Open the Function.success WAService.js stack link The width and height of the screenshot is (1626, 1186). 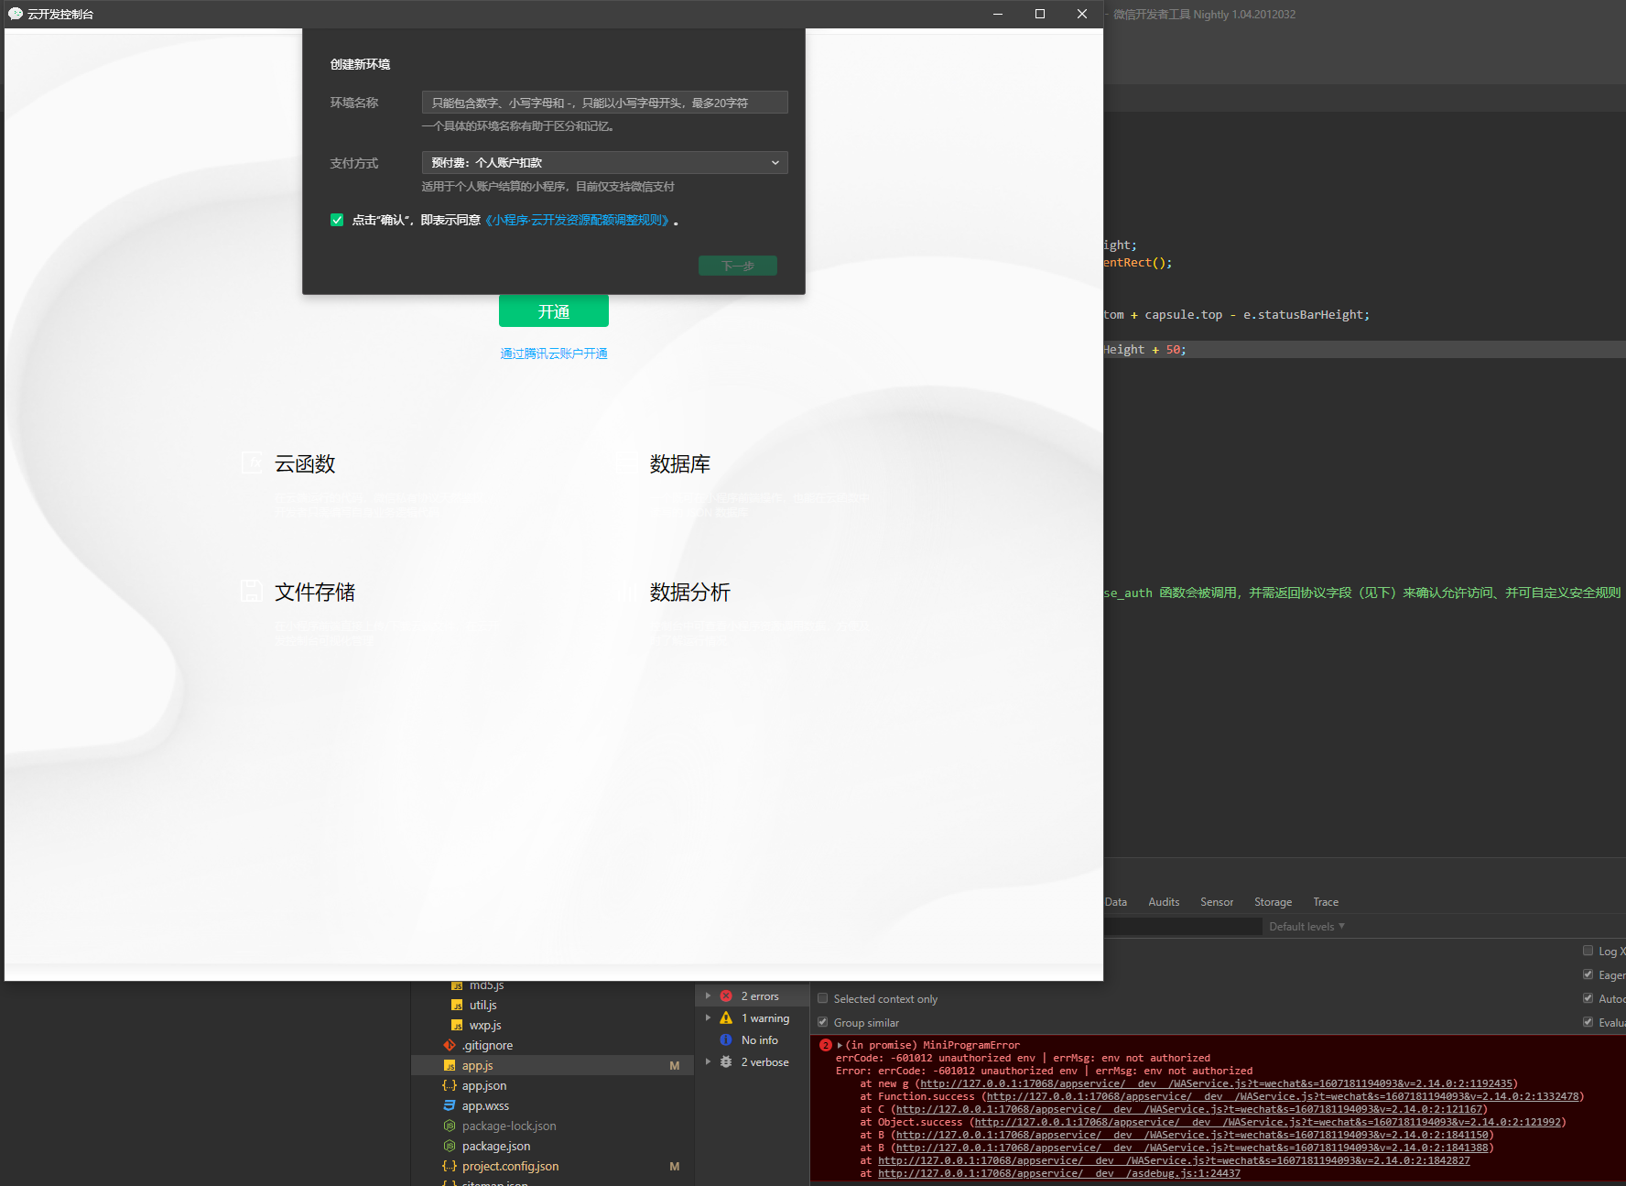click(1283, 1096)
